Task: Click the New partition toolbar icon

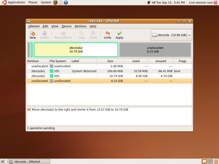Action: pyautogui.click(x=33, y=35)
